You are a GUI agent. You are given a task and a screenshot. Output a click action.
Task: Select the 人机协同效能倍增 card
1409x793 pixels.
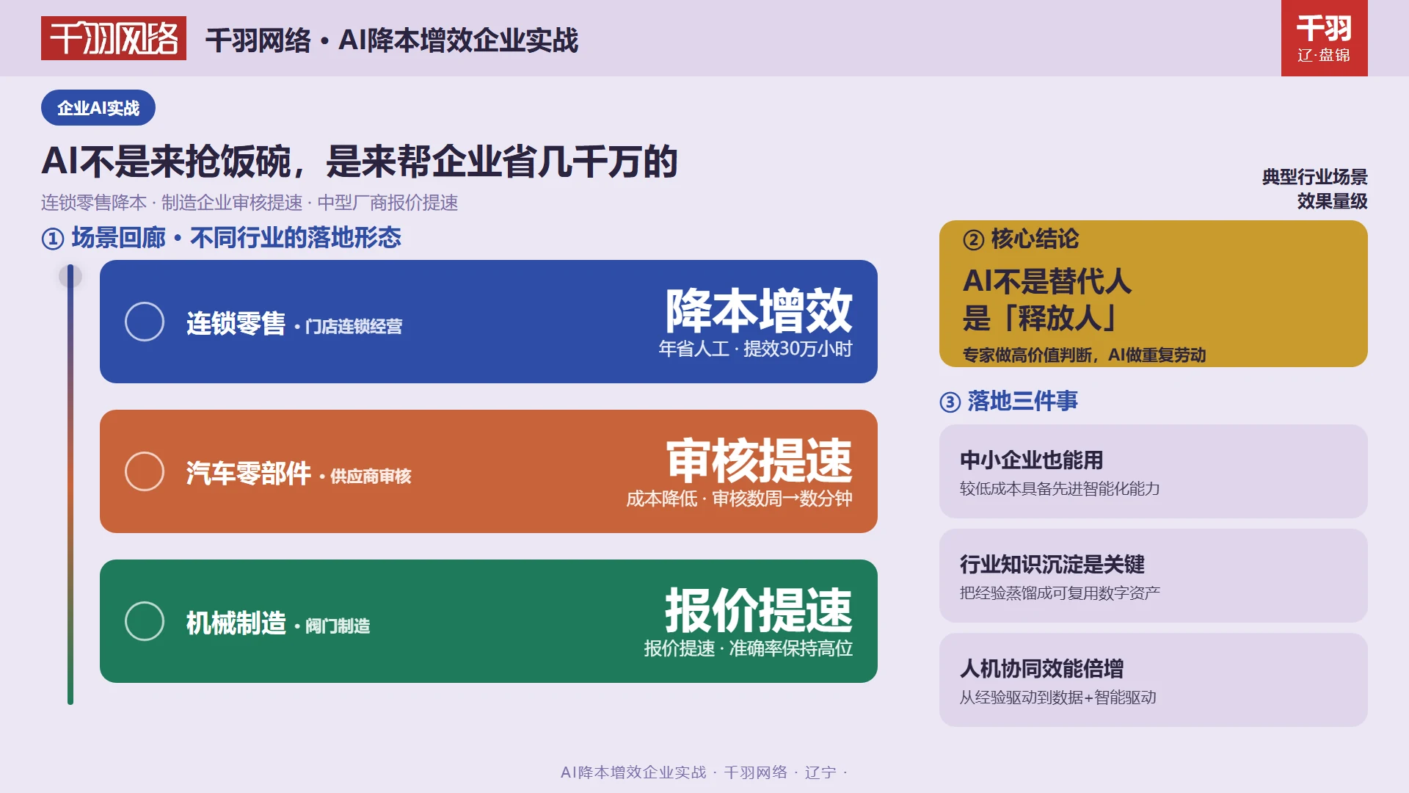pyautogui.click(x=1154, y=680)
